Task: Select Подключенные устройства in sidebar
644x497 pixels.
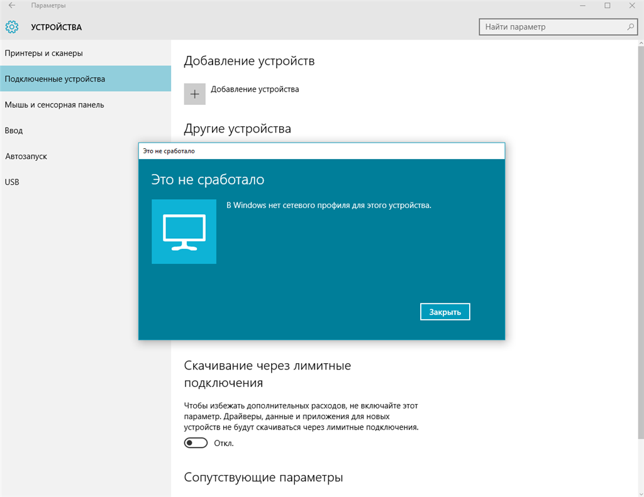Action: click(86, 79)
